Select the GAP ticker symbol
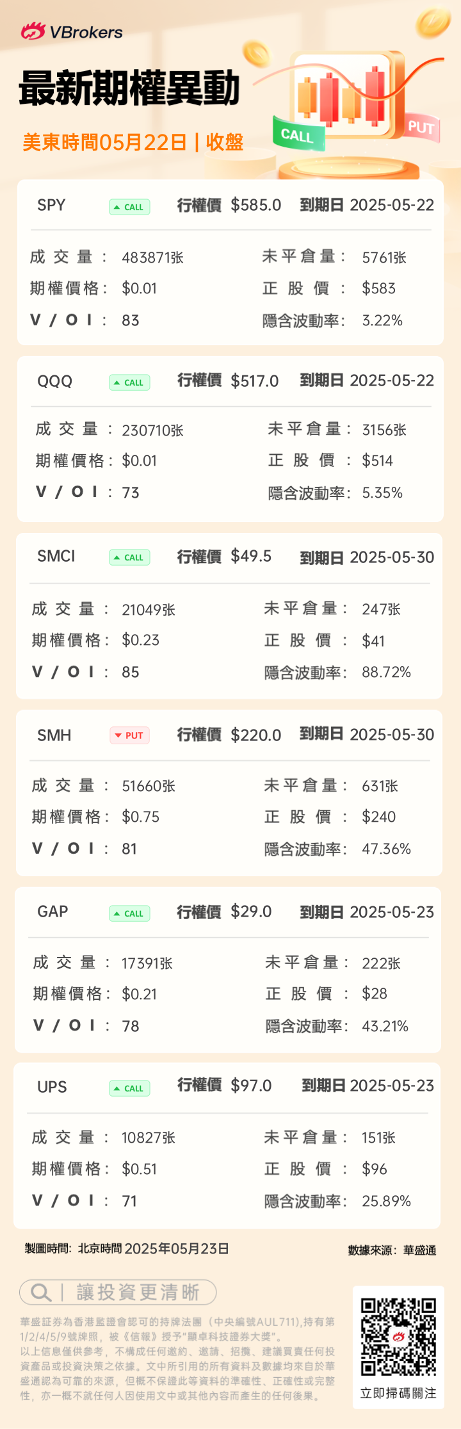This screenshot has height=1429, width=461. 53,911
